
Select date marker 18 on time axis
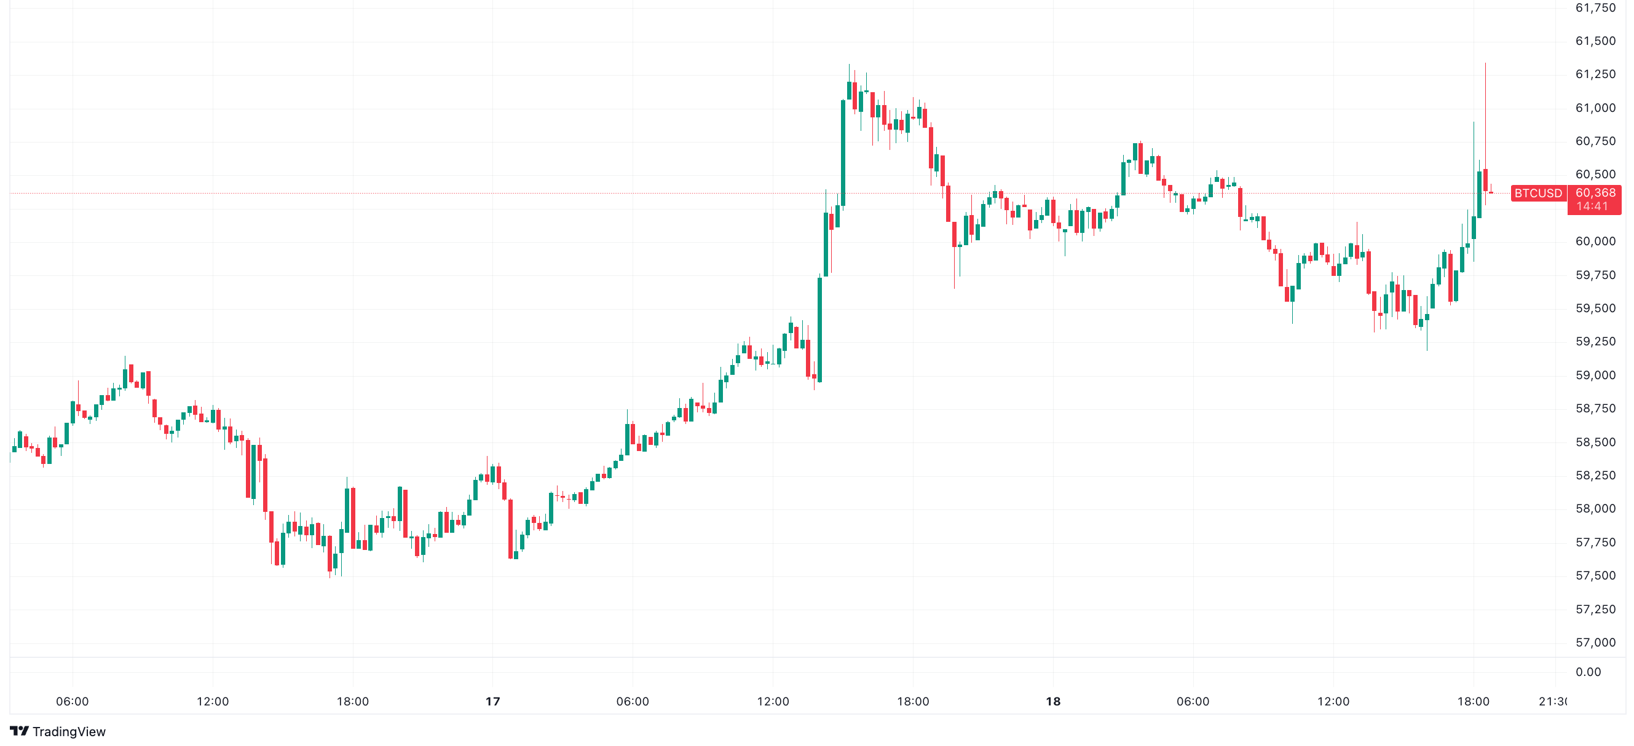[x=1053, y=702]
